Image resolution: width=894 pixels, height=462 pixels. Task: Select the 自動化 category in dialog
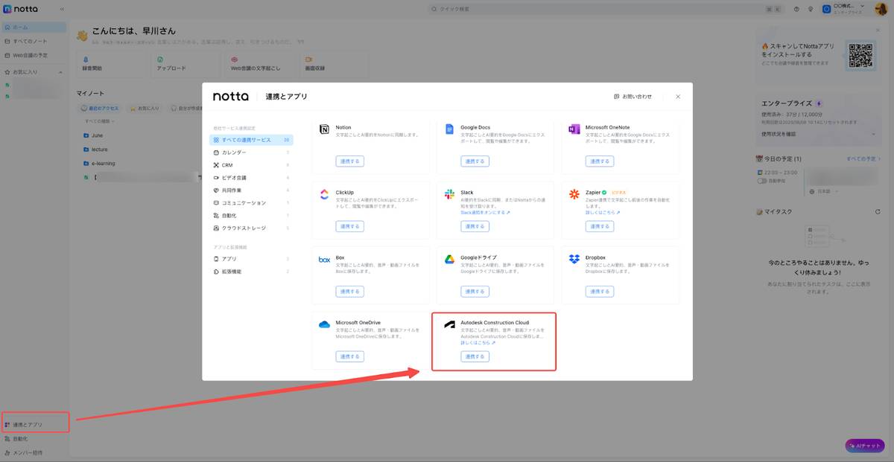pyautogui.click(x=251, y=215)
